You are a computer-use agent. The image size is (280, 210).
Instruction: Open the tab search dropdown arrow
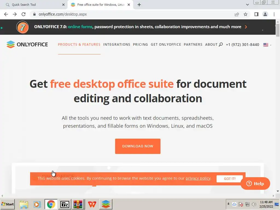pyautogui.click(x=247, y=5)
